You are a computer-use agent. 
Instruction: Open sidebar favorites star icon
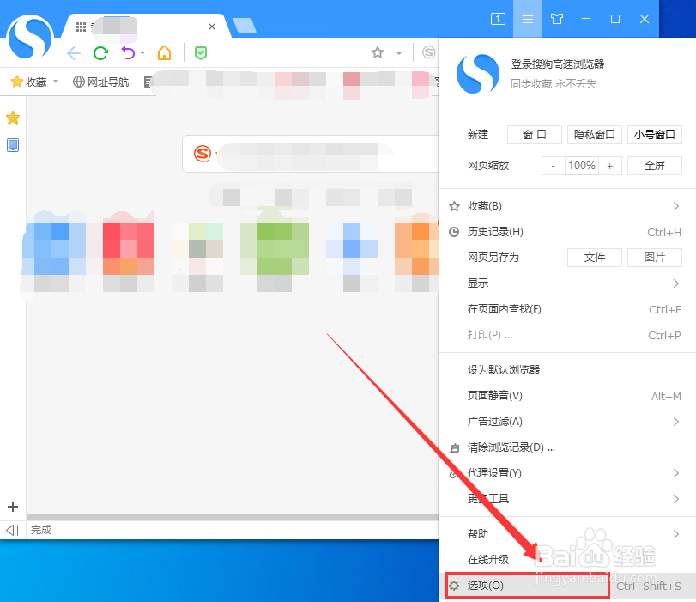click(13, 118)
